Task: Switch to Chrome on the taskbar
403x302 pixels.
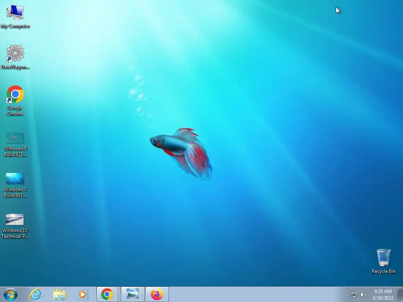Action: click(x=107, y=294)
